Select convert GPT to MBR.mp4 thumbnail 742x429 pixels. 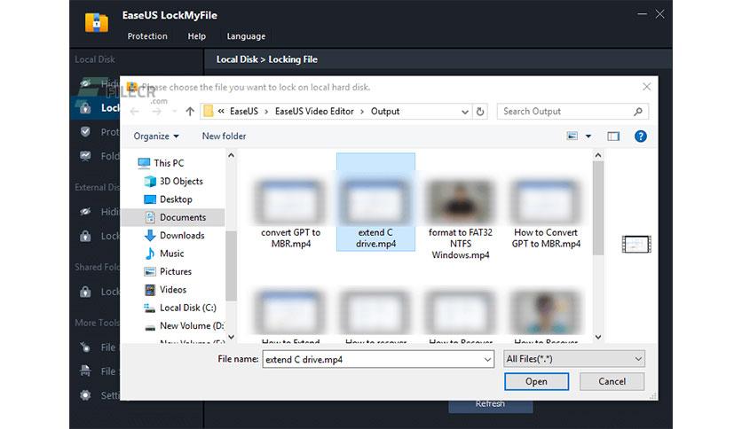pos(290,202)
